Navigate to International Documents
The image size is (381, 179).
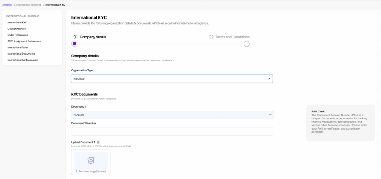coord(21,54)
